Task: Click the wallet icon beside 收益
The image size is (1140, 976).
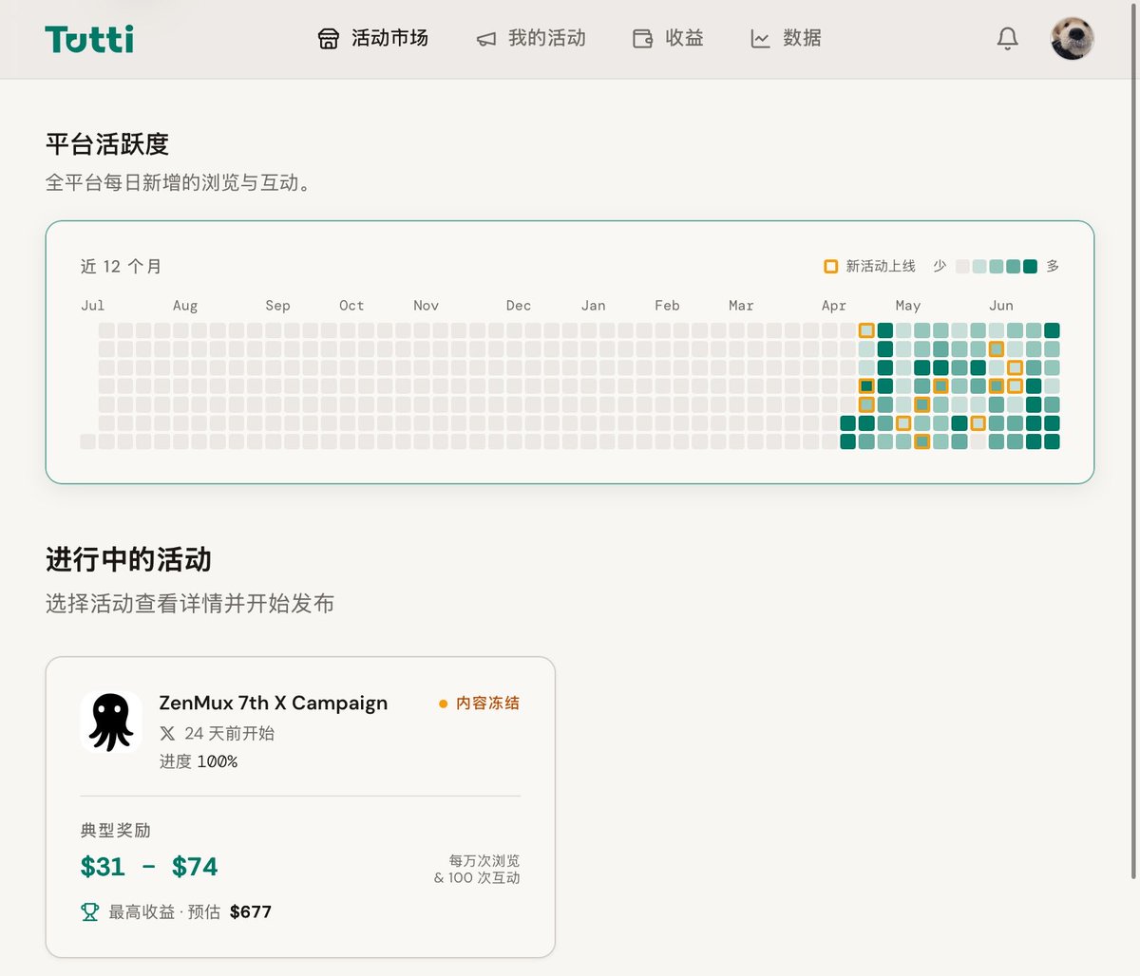Action: [643, 39]
